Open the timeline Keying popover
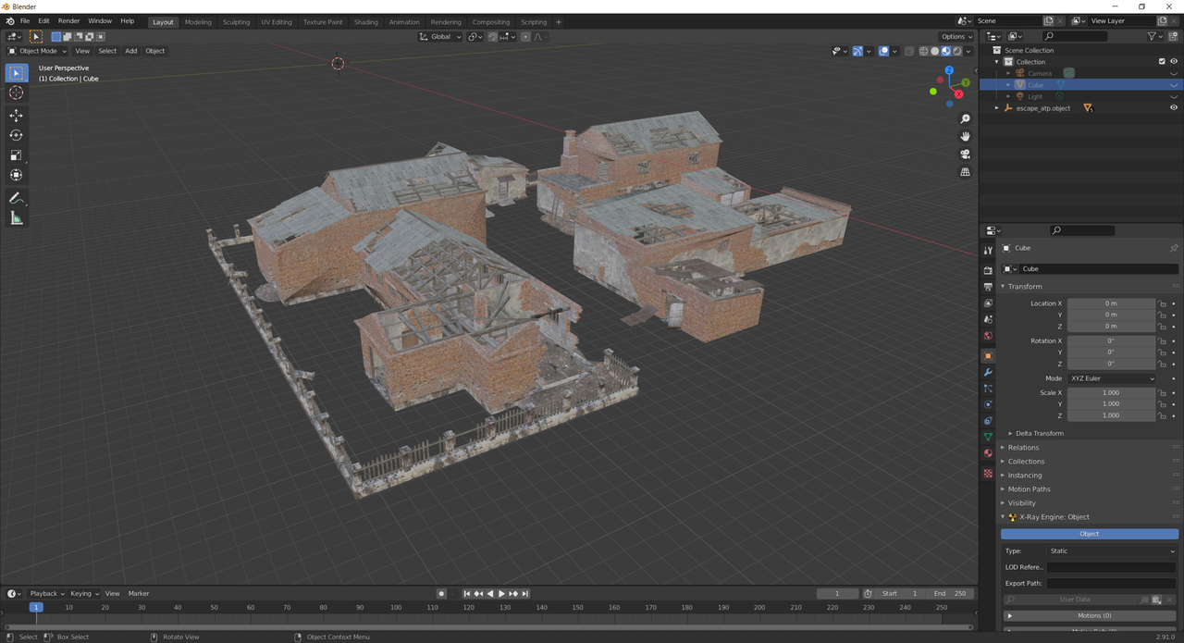Image resolution: width=1184 pixels, height=643 pixels. 84,593
